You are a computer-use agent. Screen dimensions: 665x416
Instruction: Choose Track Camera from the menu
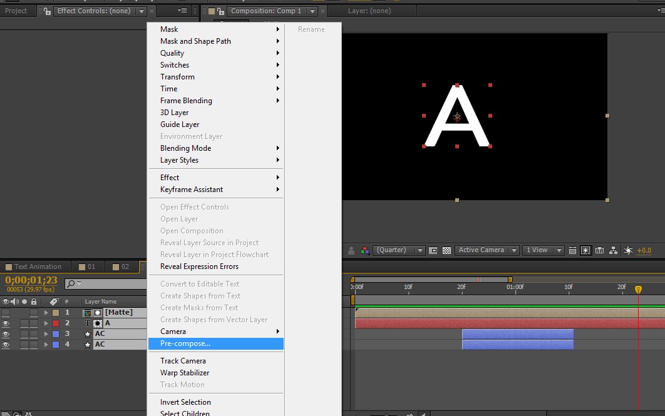pyautogui.click(x=216, y=361)
